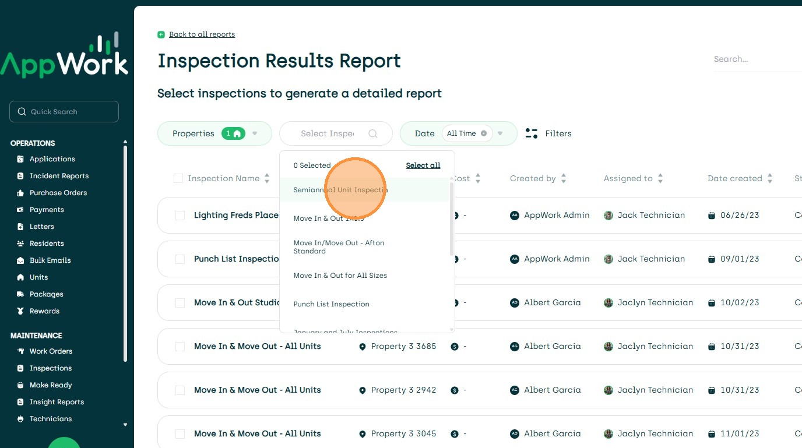Expand the Properties dropdown arrow
This screenshot has width=802, height=448.
coord(255,133)
